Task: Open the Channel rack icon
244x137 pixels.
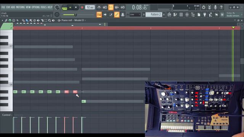Action: [x=181, y=14]
